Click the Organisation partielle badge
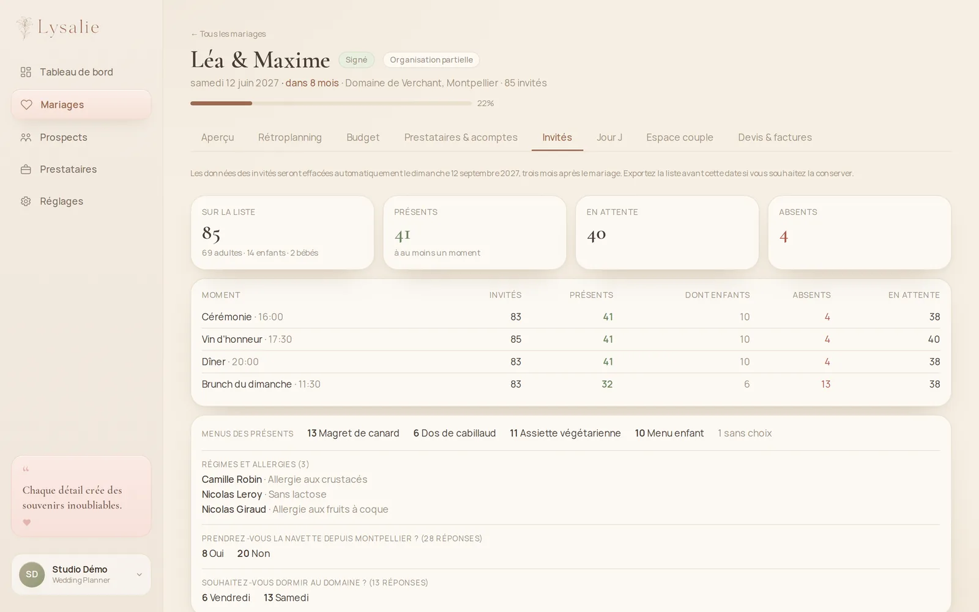The width and height of the screenshot is (979, 612). tap(431, 60)
